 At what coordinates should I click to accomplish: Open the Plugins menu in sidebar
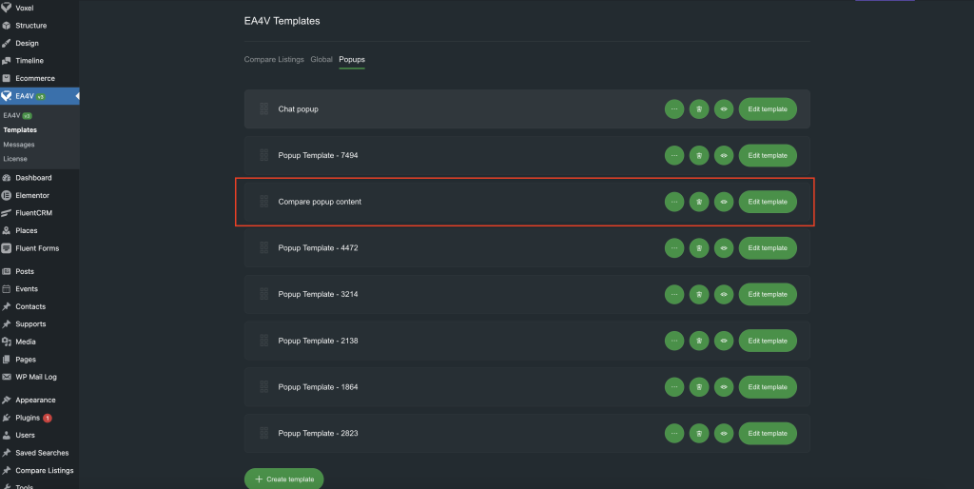pos(29,418)
